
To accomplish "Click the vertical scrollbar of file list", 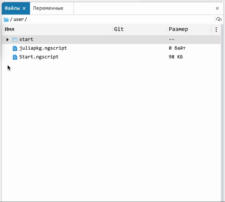I will coord(222,113).
